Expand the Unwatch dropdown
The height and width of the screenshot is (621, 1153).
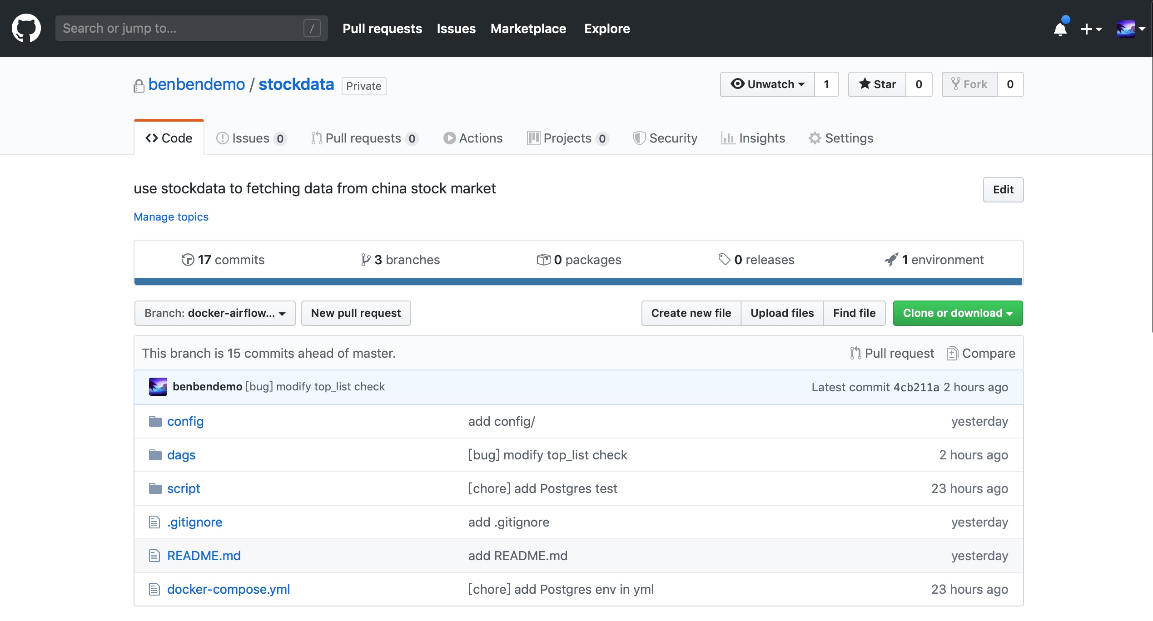click(x=767, y=84)
